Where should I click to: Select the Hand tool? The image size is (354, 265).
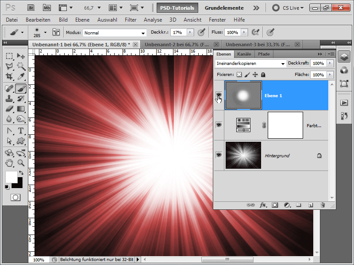pyautogui.click(x=9, y=163)
